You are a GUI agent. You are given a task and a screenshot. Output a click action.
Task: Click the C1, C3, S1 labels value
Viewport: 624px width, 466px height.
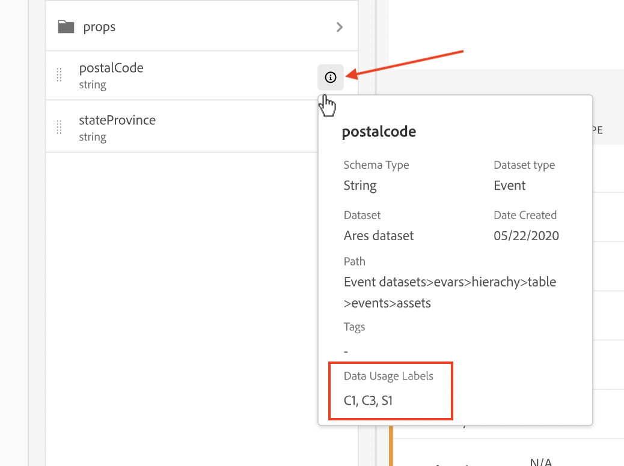tap(368, 400)
